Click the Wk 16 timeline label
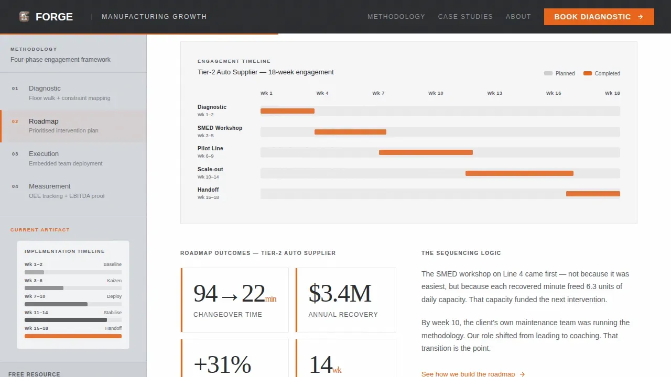Viewport: 671px width, 377px height. pyautogui.click(x=554, y=93)
